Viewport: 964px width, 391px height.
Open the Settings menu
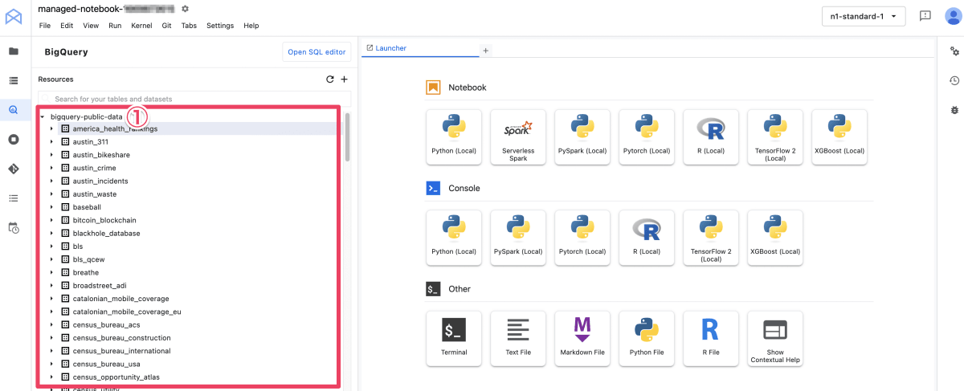(x=220, y=26)
